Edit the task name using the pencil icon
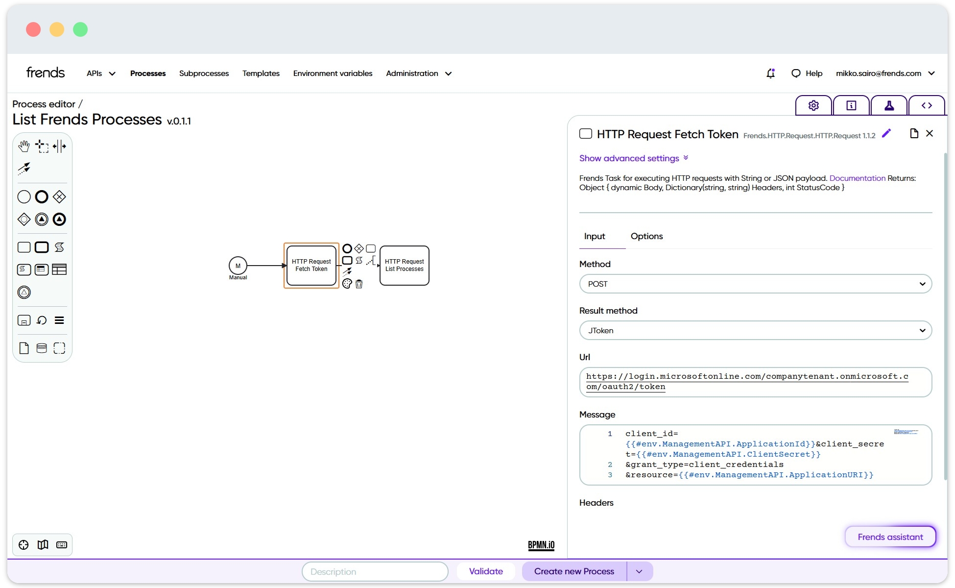Screen dimensions: 955x588 pos(886,133)
